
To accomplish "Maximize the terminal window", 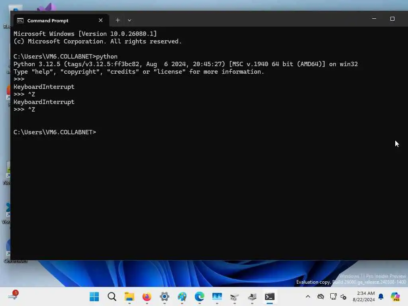I will [x=392, y=19].
